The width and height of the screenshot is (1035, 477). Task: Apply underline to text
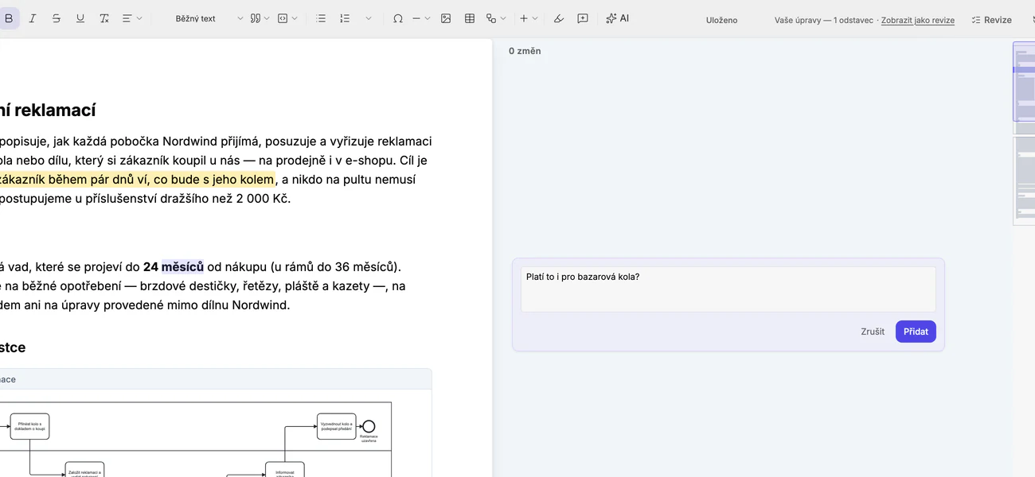click(x=80, y=18)
